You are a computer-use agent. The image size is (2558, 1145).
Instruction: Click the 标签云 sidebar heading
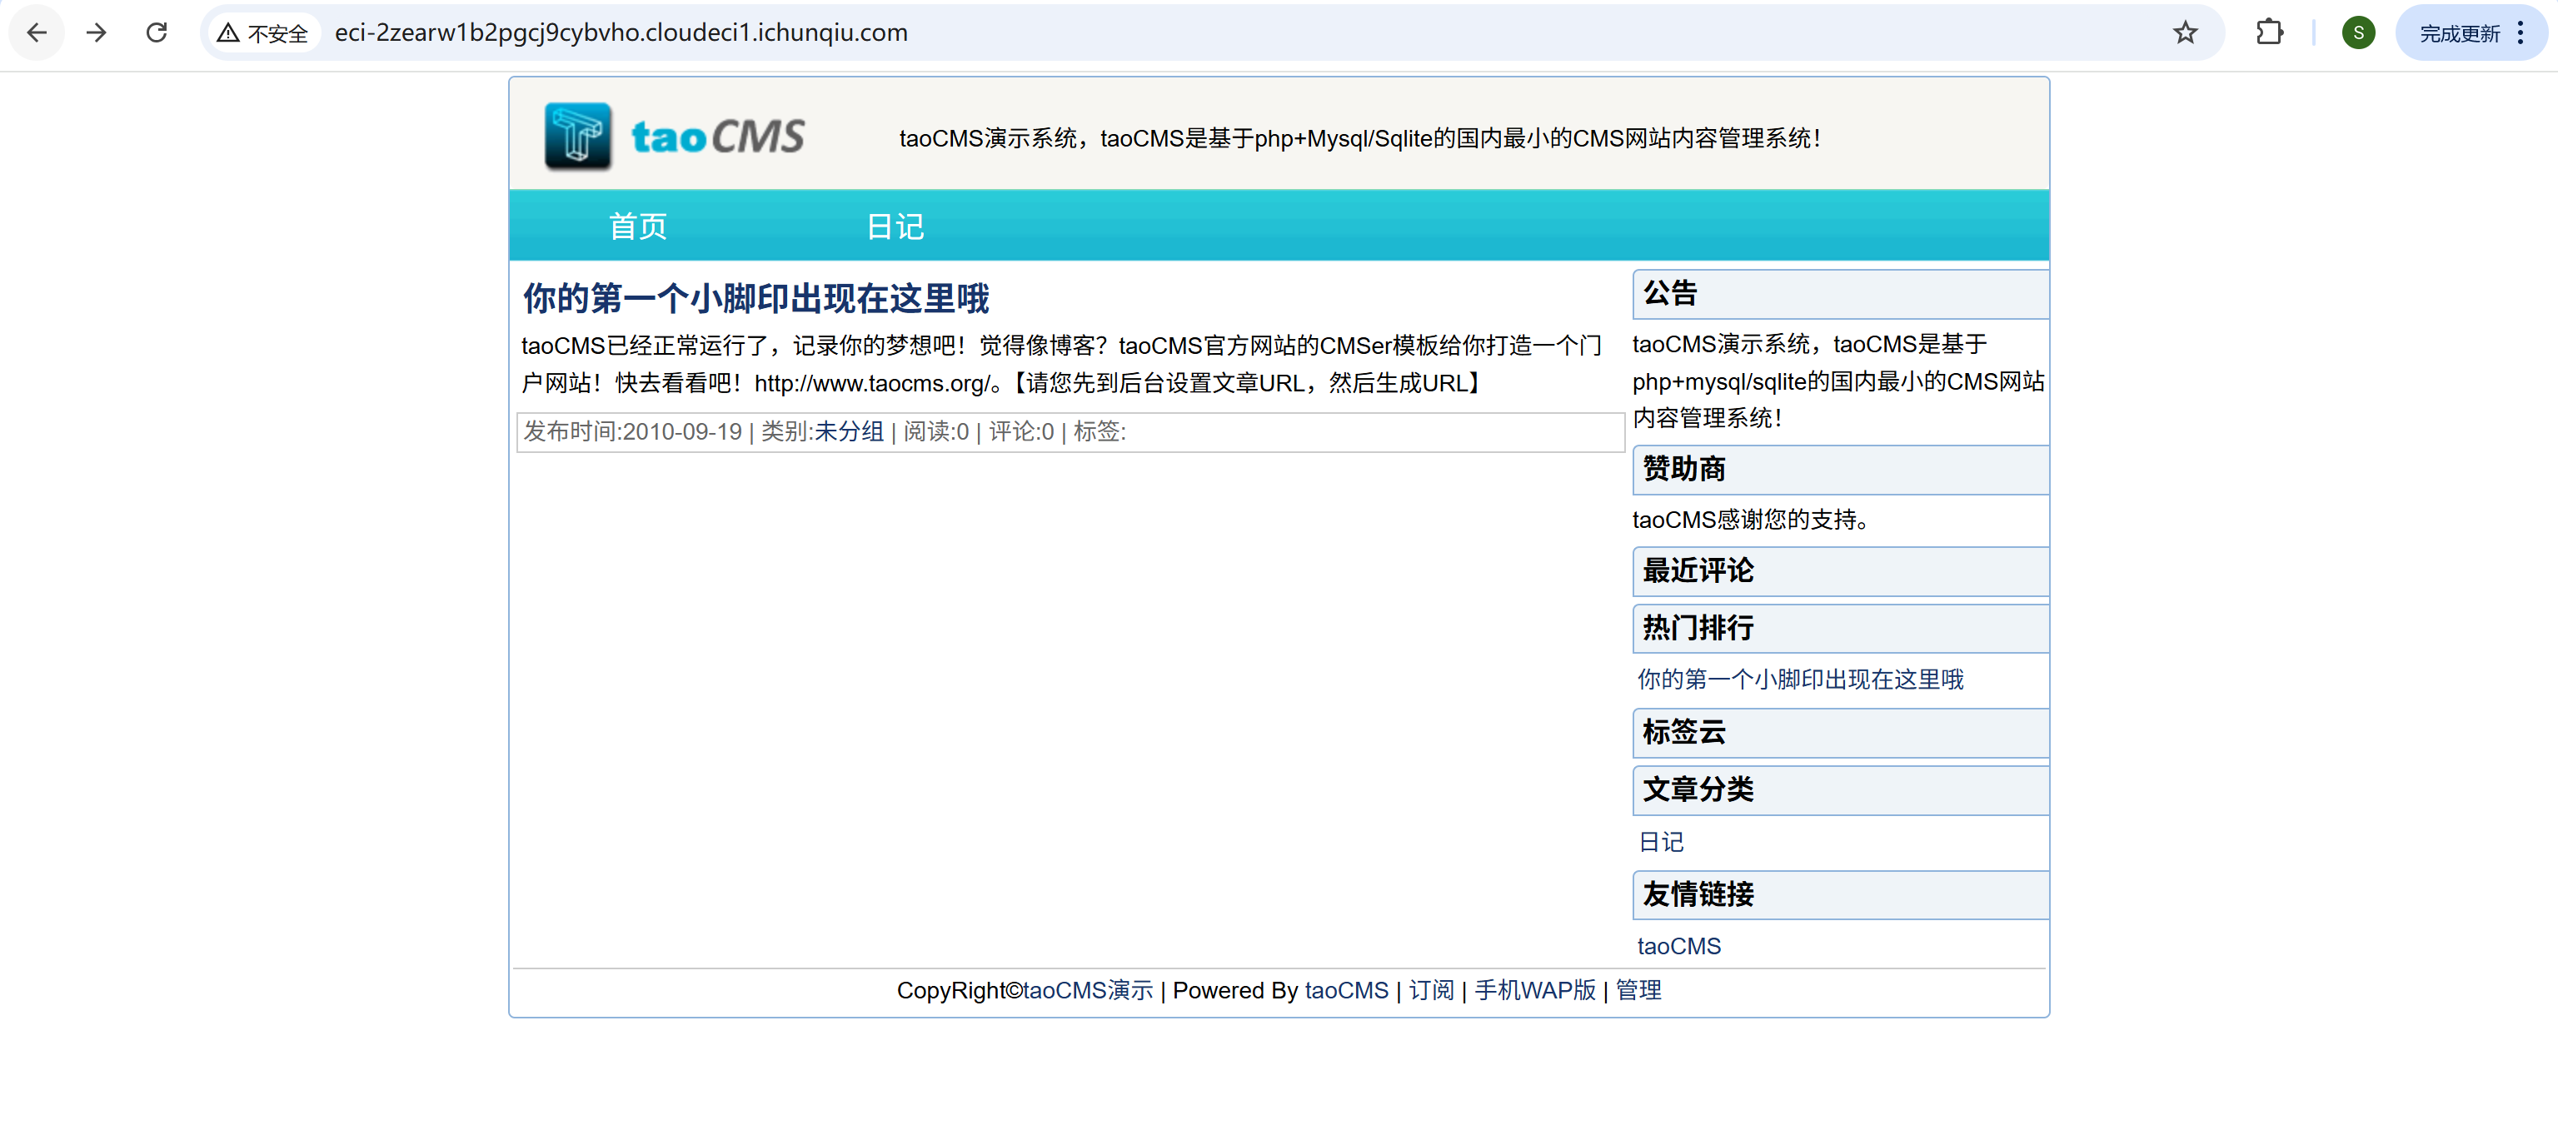[x=1840, y=733]
